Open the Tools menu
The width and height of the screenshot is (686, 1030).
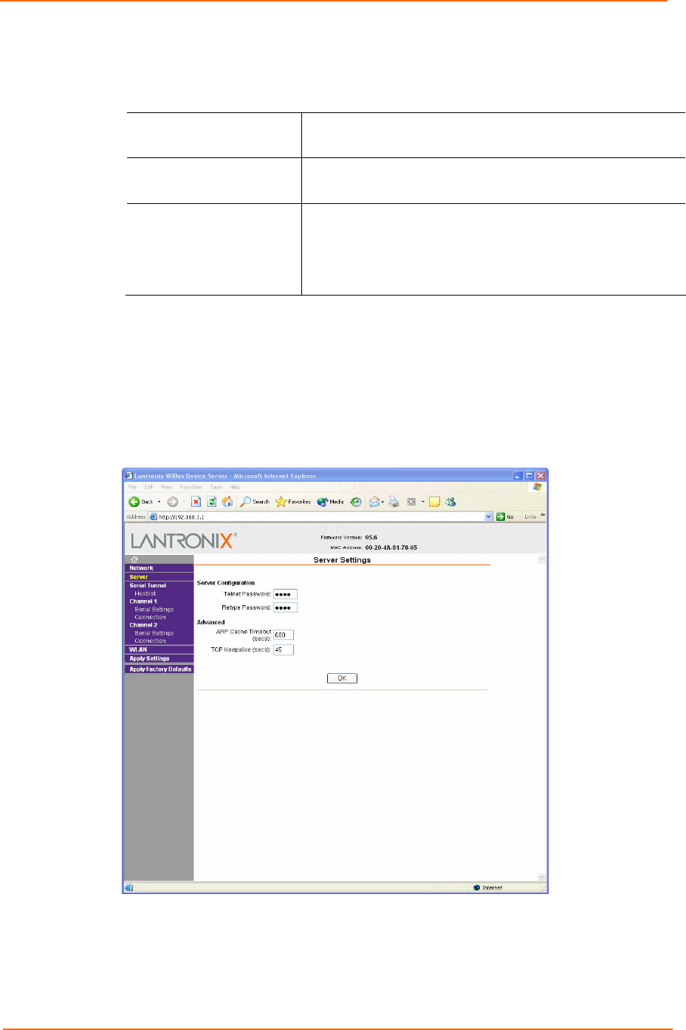click(x=216, y=487)
